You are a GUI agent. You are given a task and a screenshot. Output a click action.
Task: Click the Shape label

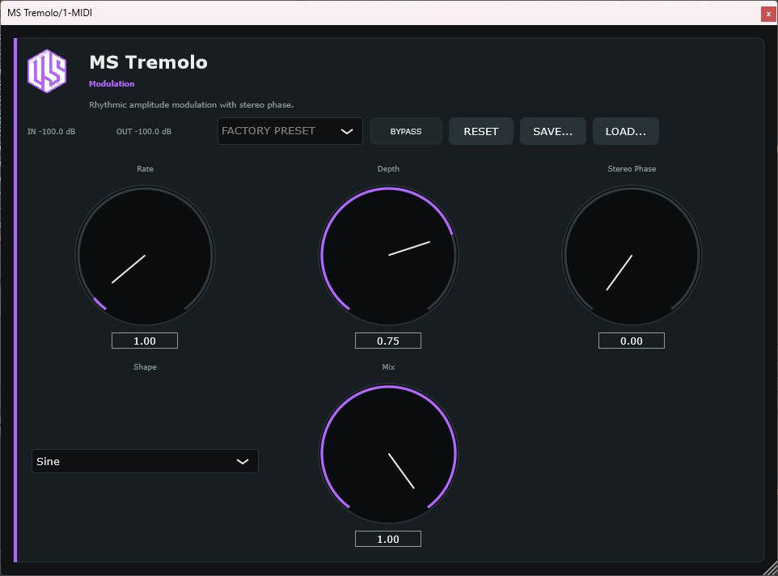click(145, 366)
